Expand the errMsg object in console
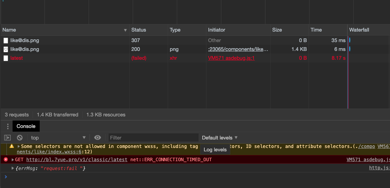This screenshot has width=390, height=188. click(x=13, y=168)
